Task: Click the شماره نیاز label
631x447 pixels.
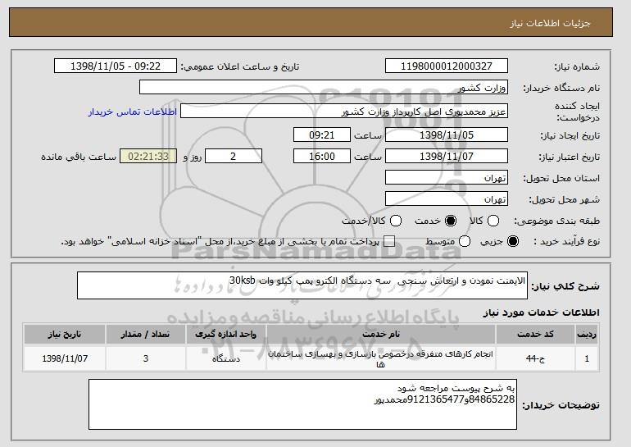Action: (x=577, y=67)
